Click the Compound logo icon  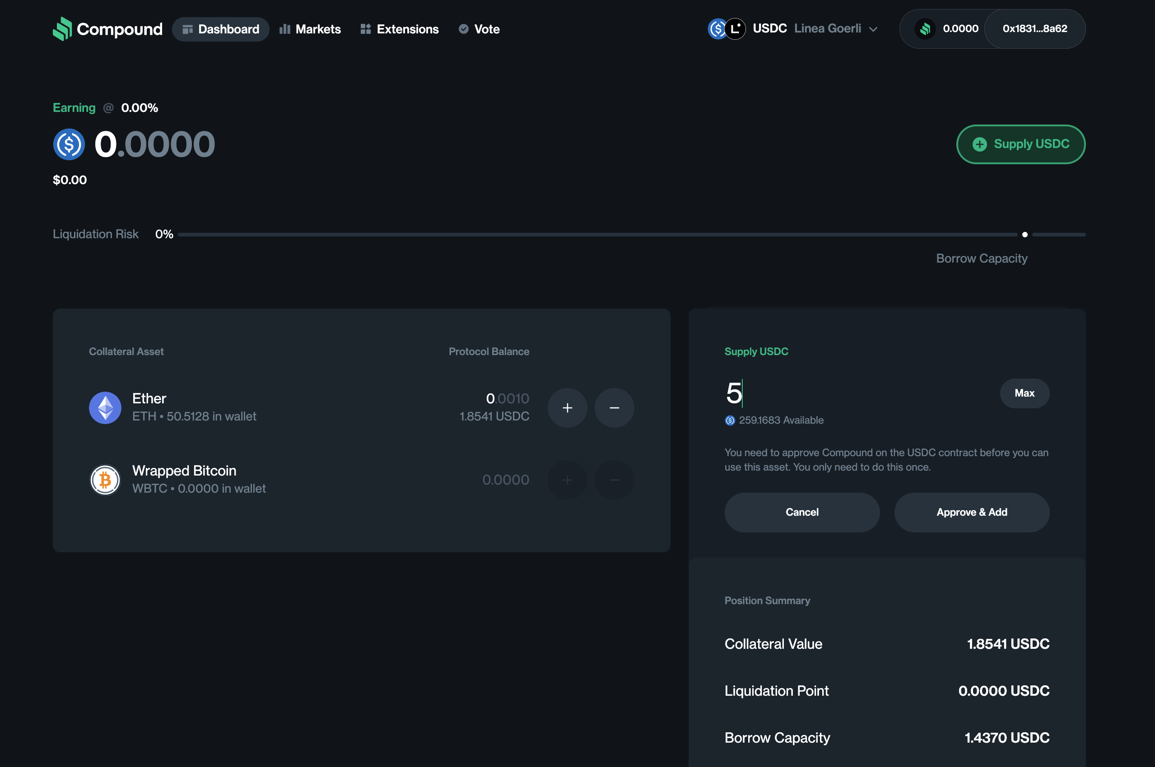point(62,29)
